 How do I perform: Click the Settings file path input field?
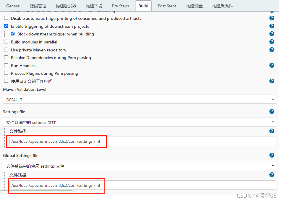tap(143, 141)
